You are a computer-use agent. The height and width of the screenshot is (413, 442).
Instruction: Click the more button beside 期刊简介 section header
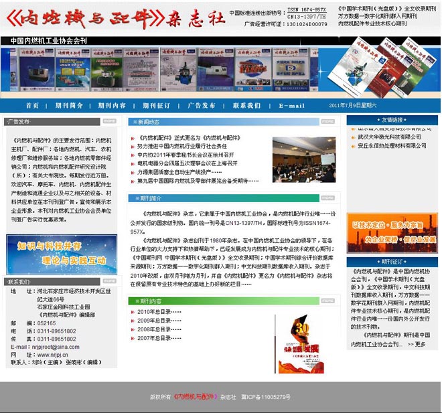(328, 198)
